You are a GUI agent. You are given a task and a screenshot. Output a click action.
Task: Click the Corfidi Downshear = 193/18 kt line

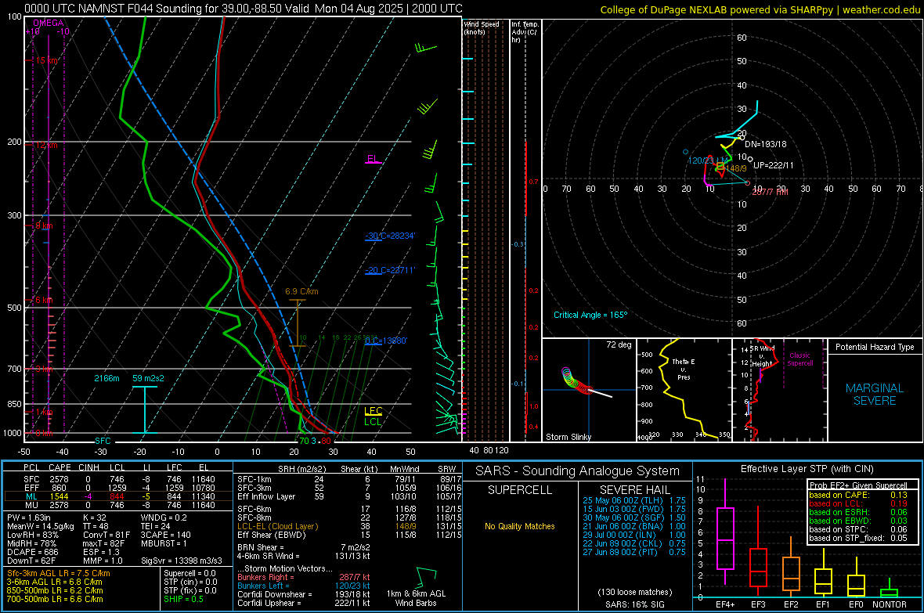click(304, 594)
